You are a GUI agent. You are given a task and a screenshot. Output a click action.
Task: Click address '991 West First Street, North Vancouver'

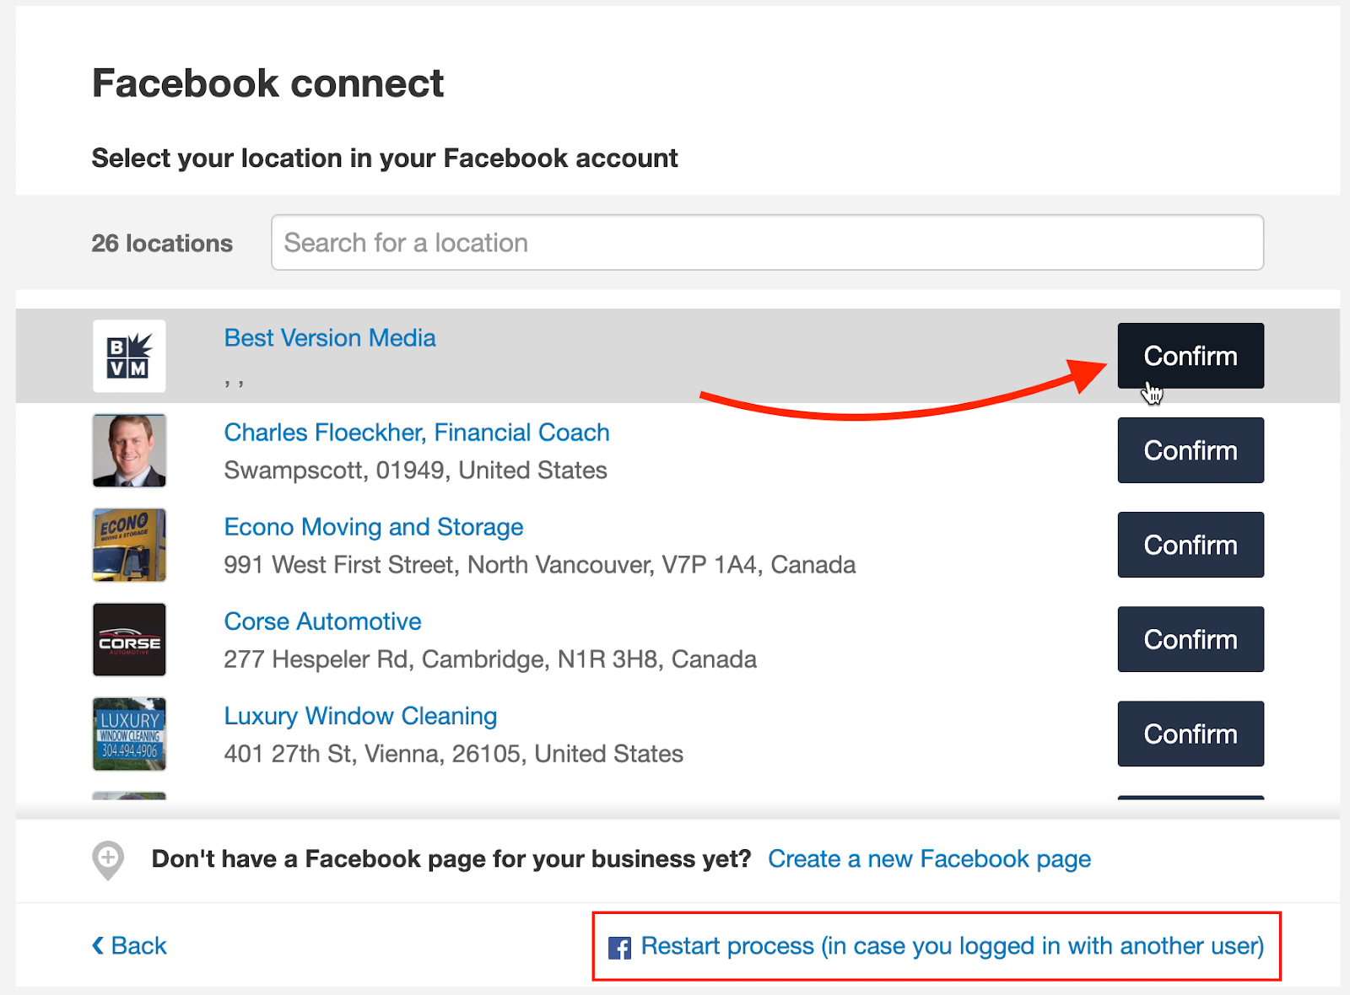(x=439, y=565)
